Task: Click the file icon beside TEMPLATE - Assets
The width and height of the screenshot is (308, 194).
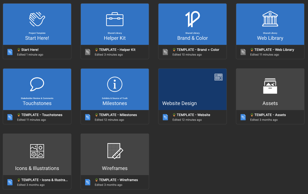Action: pos(243,117)
